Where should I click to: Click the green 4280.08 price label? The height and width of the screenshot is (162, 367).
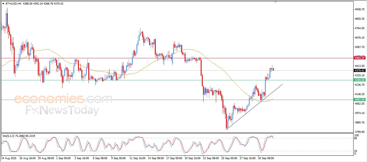tap(360, 80)
